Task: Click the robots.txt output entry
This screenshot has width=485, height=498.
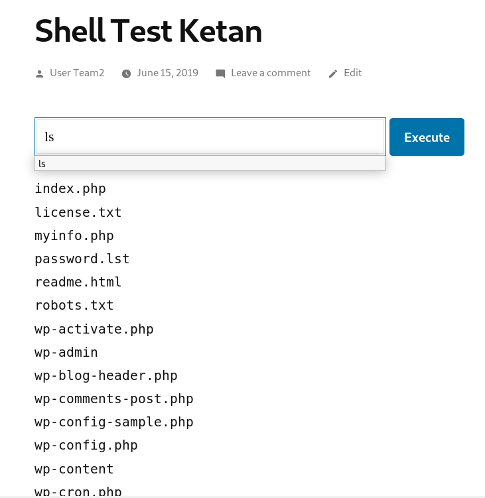Action: 74,305
